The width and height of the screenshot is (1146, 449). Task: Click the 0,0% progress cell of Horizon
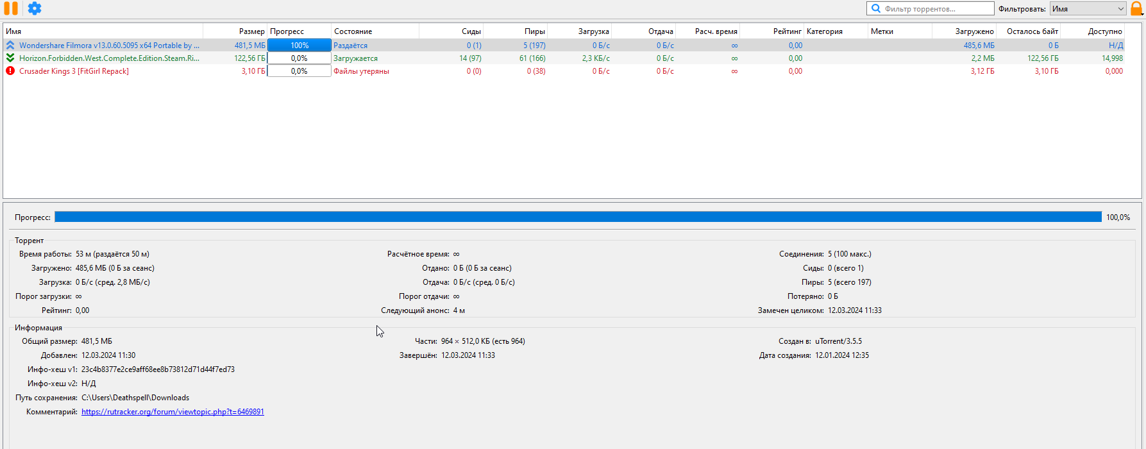click(x=299, y=58)
